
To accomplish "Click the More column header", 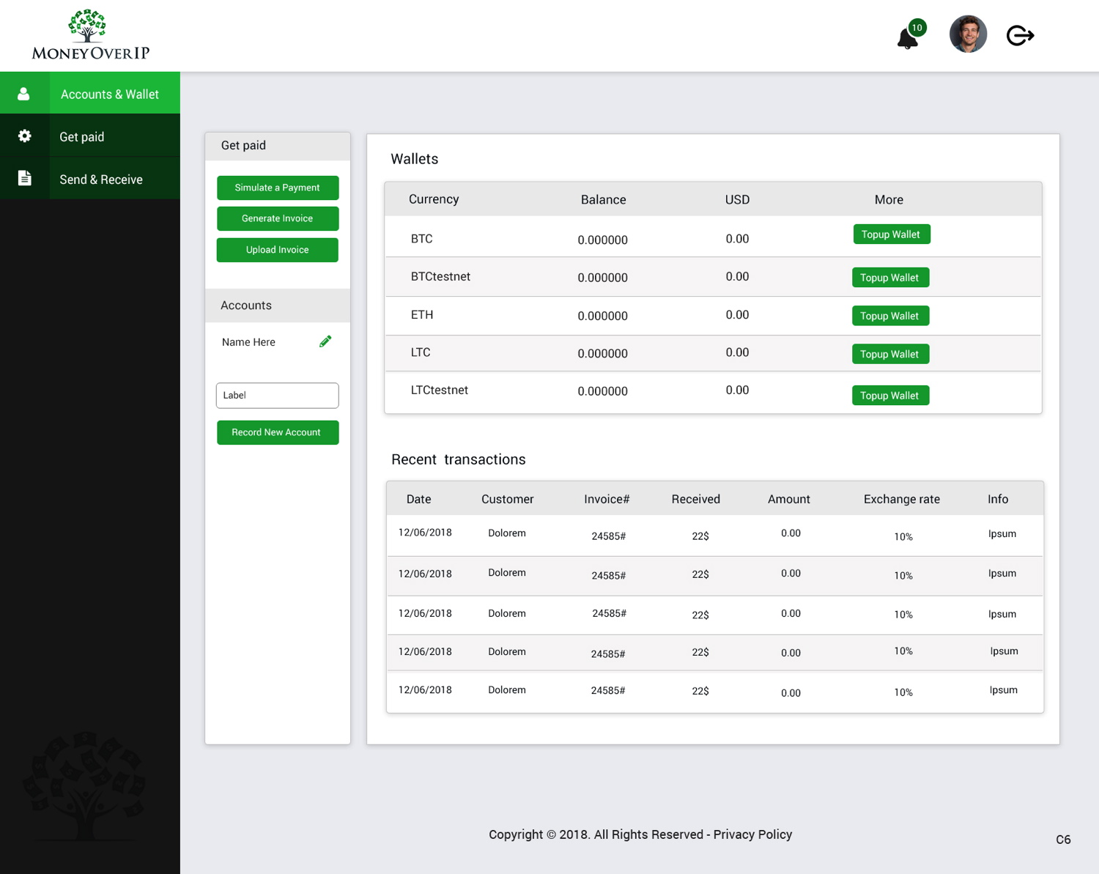I will [889, 199].
